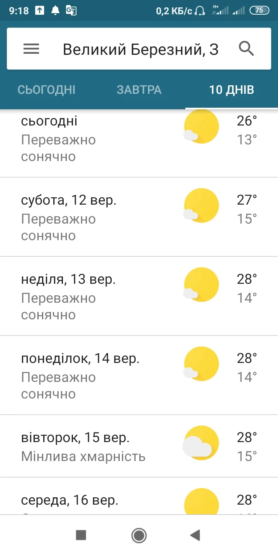Tap the search magnifier icon
Image resolution: width=278 pixels, height=556 pixels.
click(x=246, y=49)
